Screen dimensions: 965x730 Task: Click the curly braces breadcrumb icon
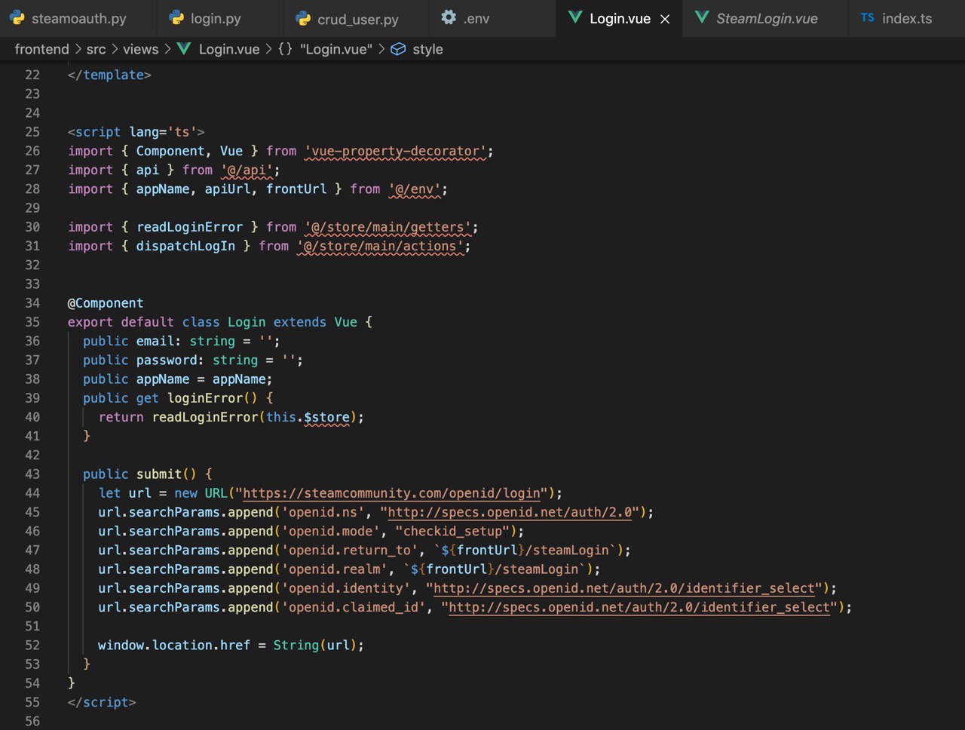(285, 49)
